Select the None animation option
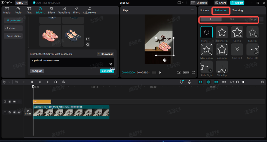The image size is (267, 142). click(206, 34)
